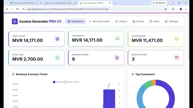Click the Total Paid MVR 2,700.00 value
Viewport: 193px width, 108px height.
27,59
